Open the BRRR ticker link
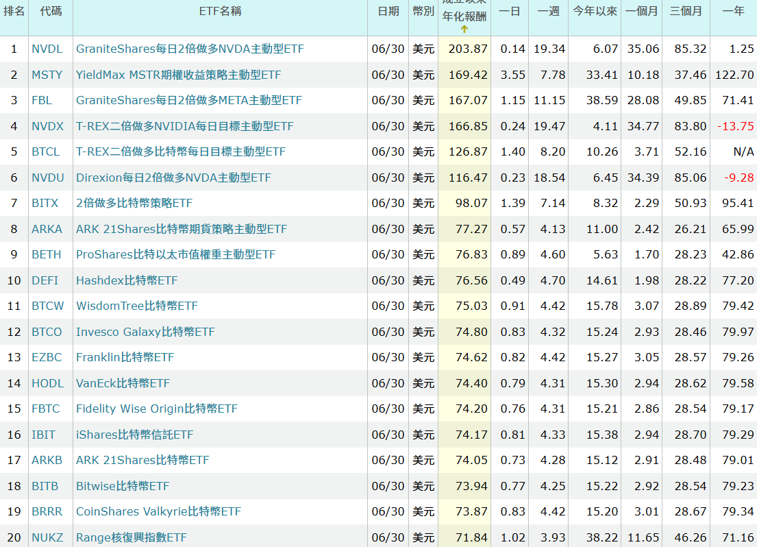The image size is (759, 547). pyautogui.click(x=47, y=511)
